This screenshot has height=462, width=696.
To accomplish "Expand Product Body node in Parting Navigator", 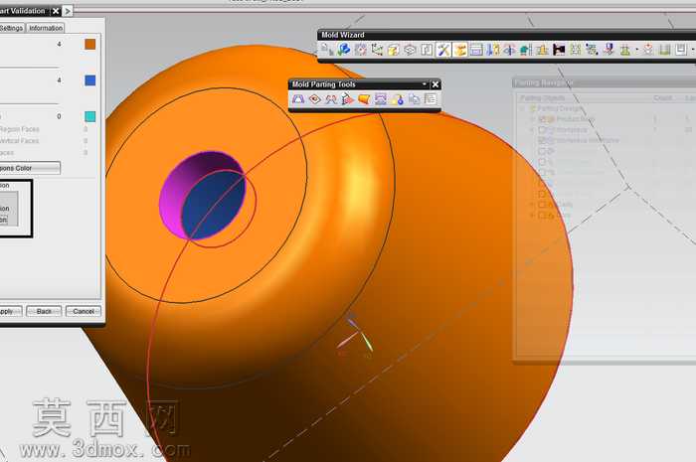I will (x=532, y=119).
